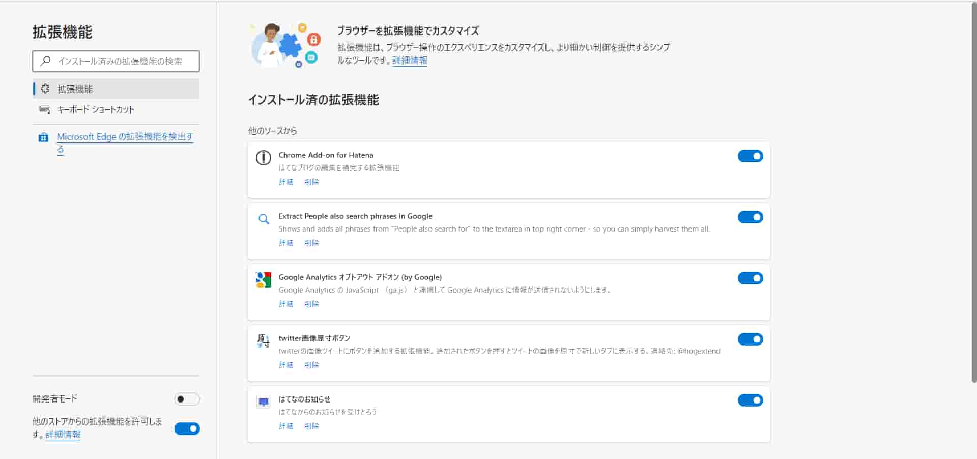Viewport: 977px width, 459px height.
Task: Enable 開発者モード toggle
Action: [187, 399]
